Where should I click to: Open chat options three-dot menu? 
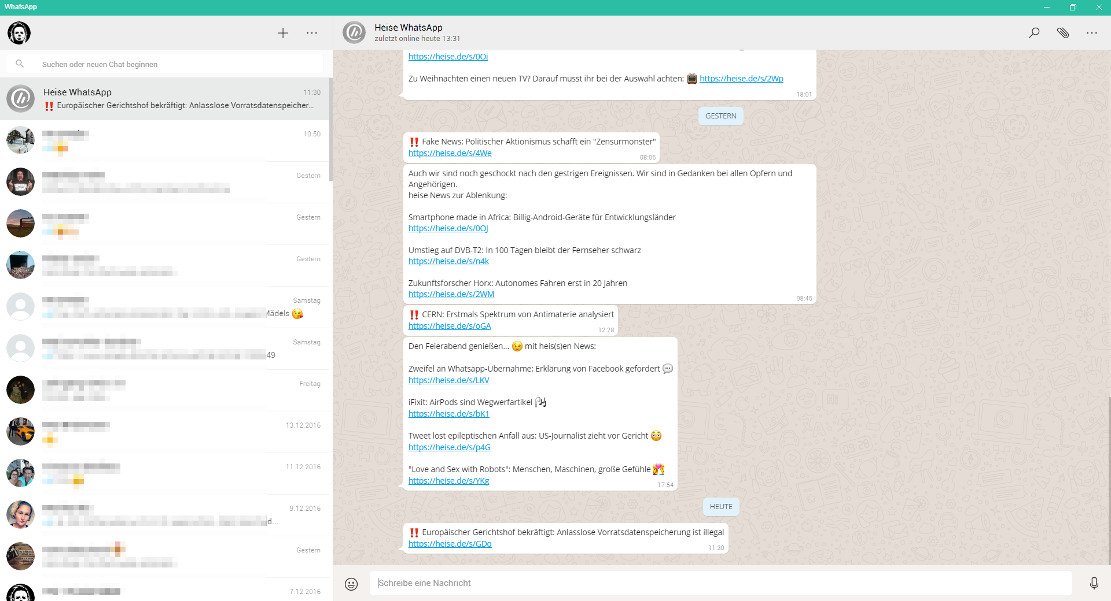point(1091,33)
